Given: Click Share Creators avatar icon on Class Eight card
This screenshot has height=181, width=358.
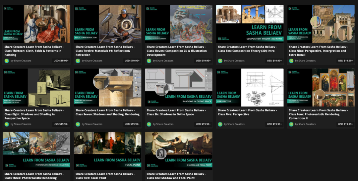Looking at the screenshot, I should tap(7, 124).
